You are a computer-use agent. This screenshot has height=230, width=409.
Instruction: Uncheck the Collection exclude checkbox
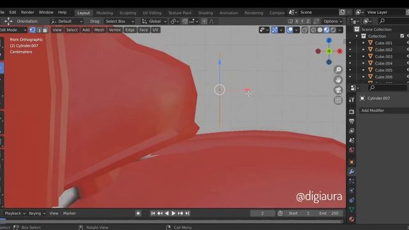tap(402, 36)
